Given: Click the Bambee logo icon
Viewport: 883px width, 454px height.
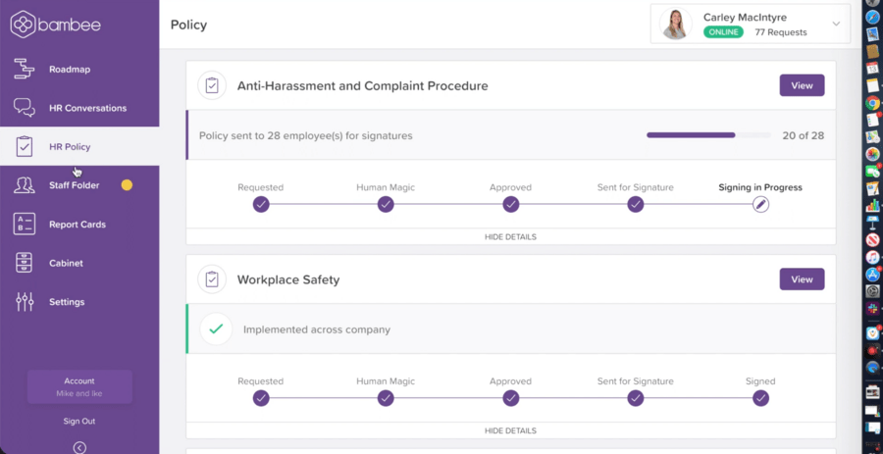Looking at the screenshot, I should (23, 25).
